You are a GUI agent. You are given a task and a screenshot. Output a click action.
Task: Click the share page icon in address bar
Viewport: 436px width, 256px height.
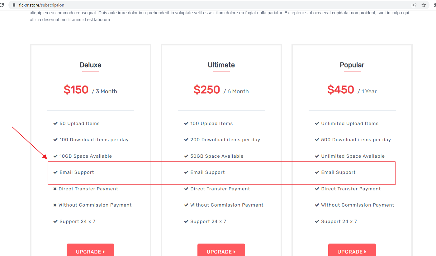(414, 5)
